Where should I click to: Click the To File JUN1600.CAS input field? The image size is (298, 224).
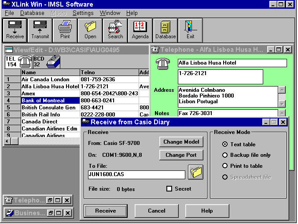click(x=136, y=174)
